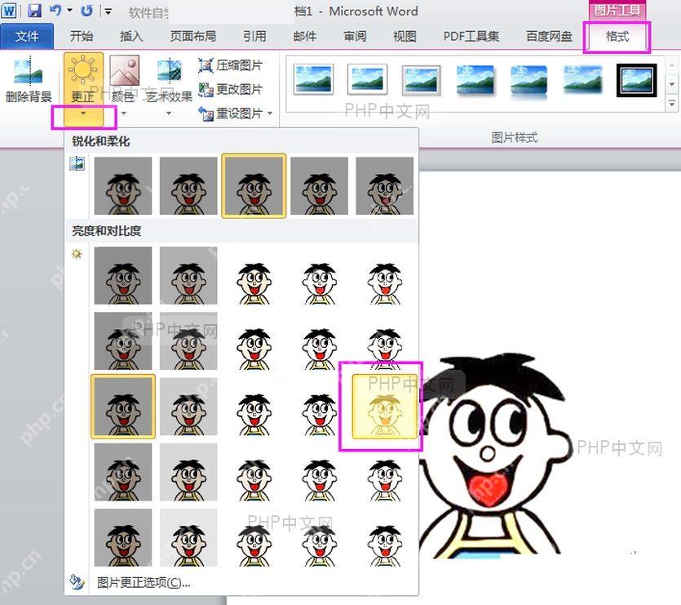Switch to the Review (审阅) tab

tap(355, 37)
